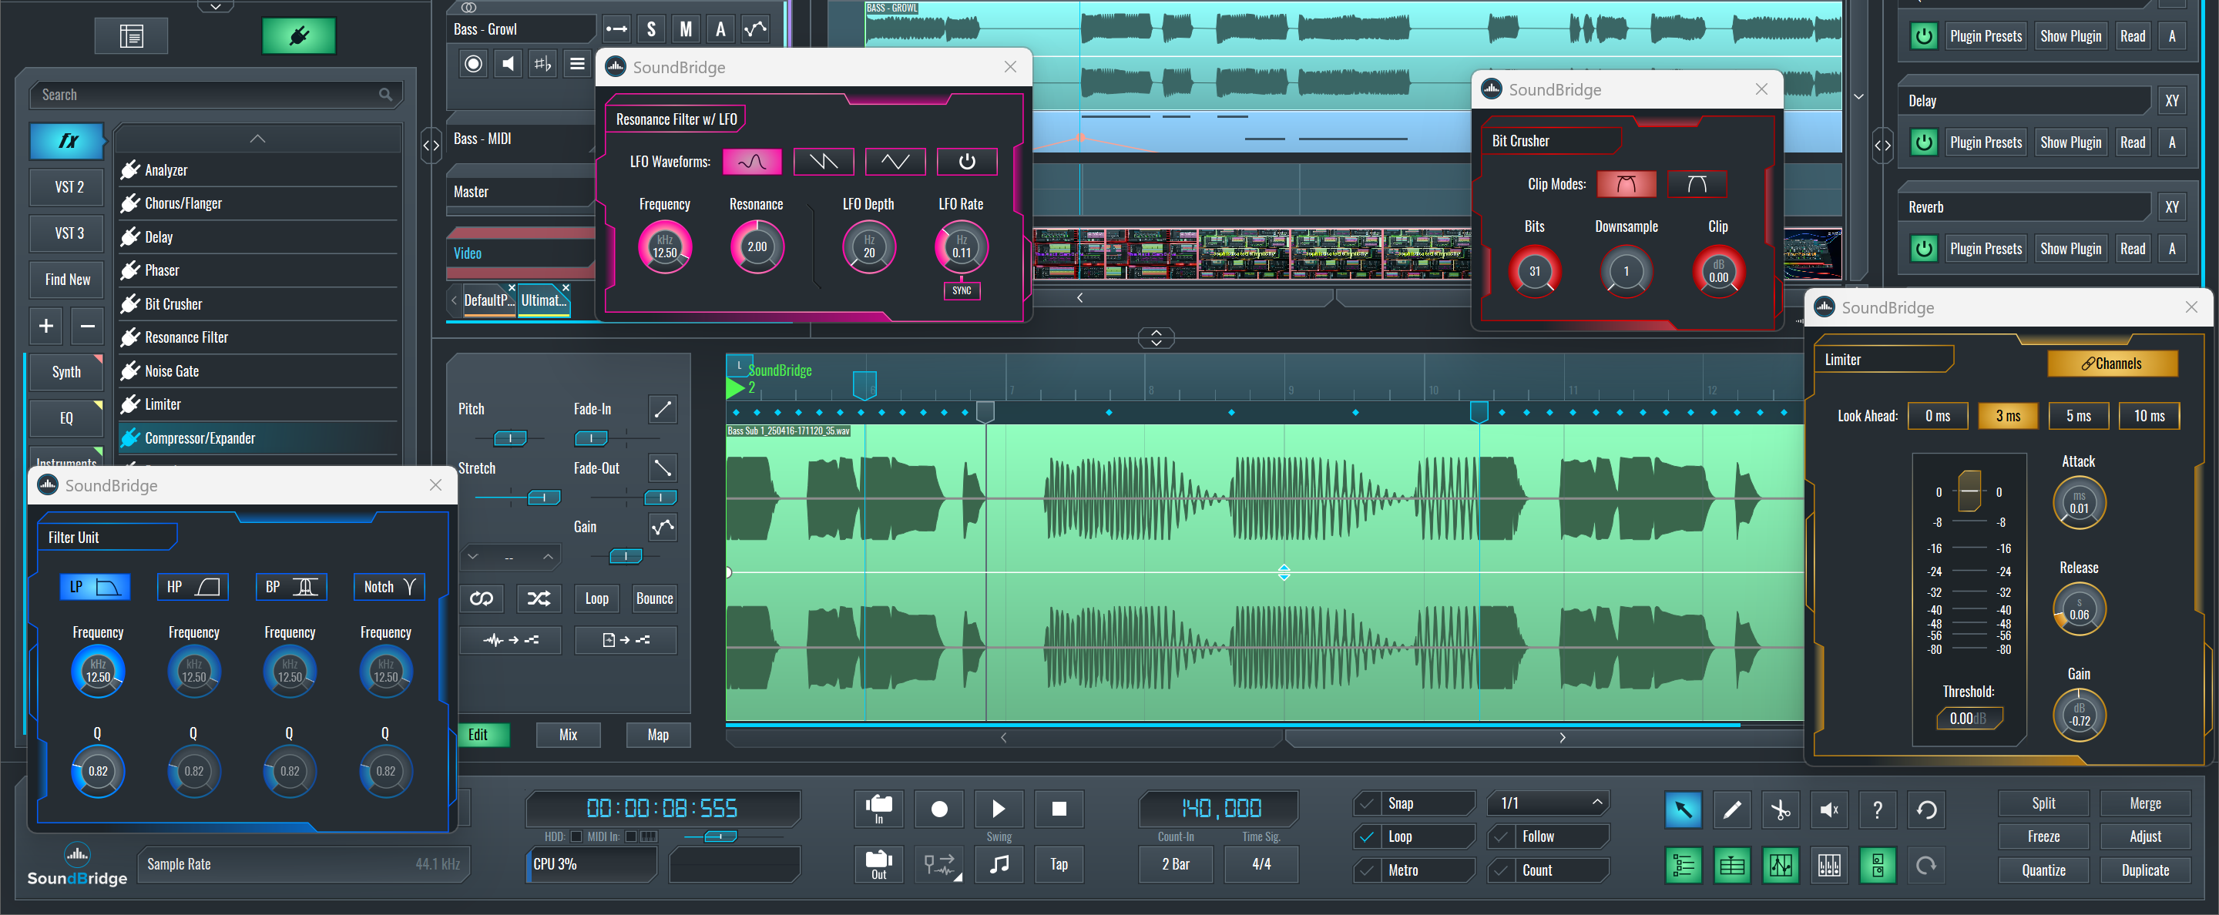Click the up chevron in edit panel selector
The height and width of the screenshot is (915, 2219).
(x=547, y=556)
